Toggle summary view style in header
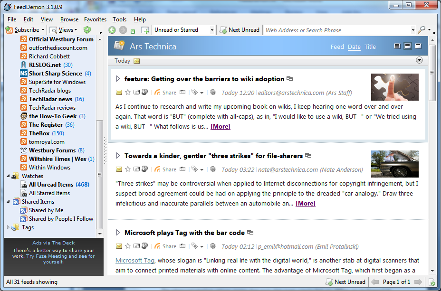 [x=408, y=47]
